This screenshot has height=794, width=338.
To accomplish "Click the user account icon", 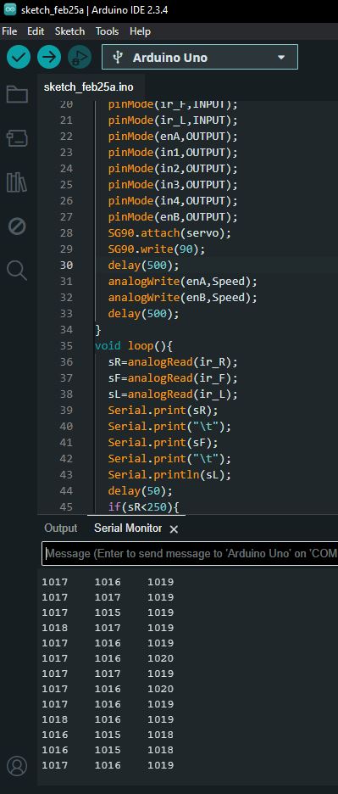I will click(x=17, y=766).
